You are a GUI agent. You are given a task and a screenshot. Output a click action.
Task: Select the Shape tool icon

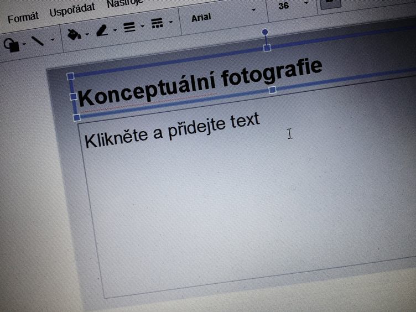[x=12, y=45]
